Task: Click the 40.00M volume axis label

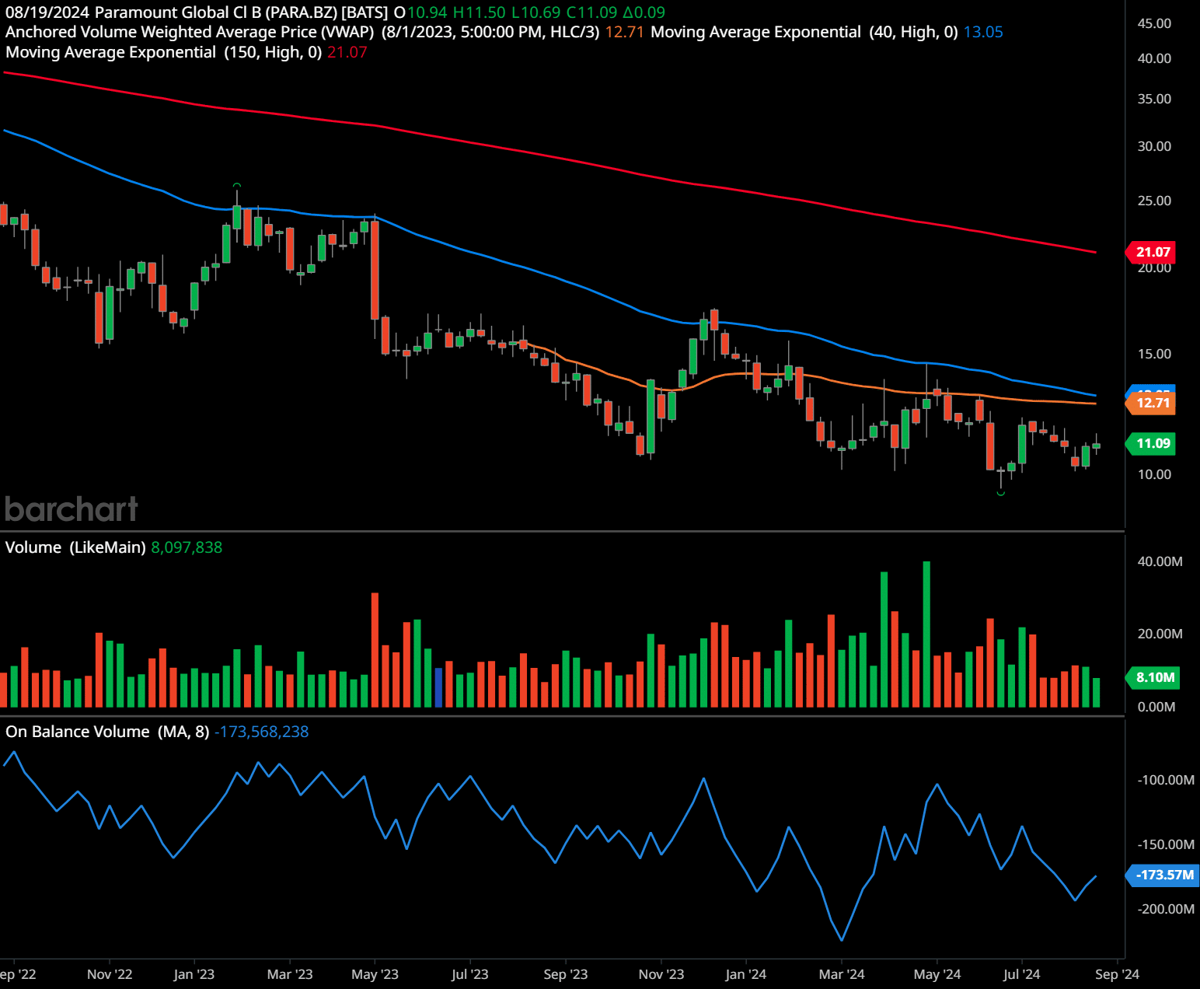Action: [1160, 561]
